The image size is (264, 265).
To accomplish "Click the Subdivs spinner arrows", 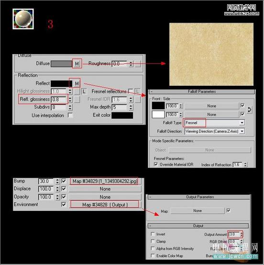I will [70, 107].
